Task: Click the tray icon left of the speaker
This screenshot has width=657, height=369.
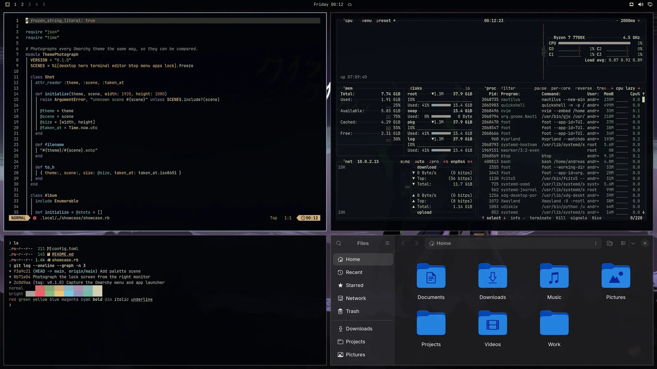Action: coord(631,4)
